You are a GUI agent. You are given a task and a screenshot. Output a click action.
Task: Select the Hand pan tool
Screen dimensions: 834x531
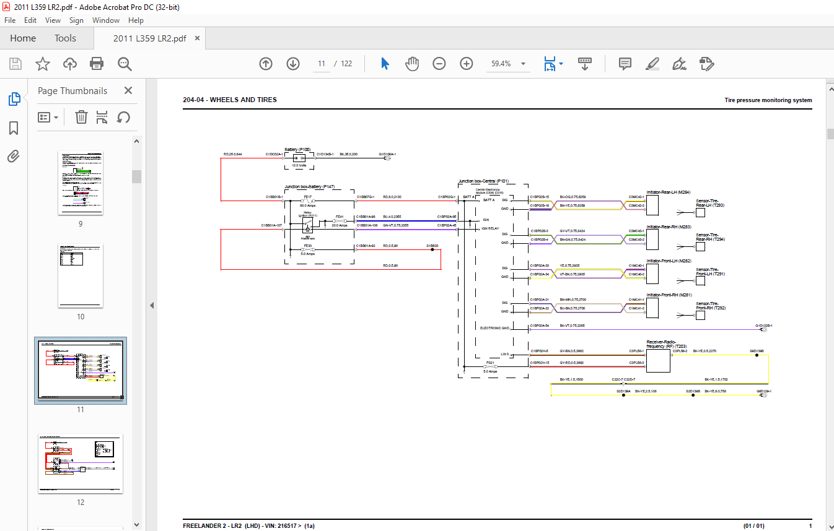click(412, 64)
